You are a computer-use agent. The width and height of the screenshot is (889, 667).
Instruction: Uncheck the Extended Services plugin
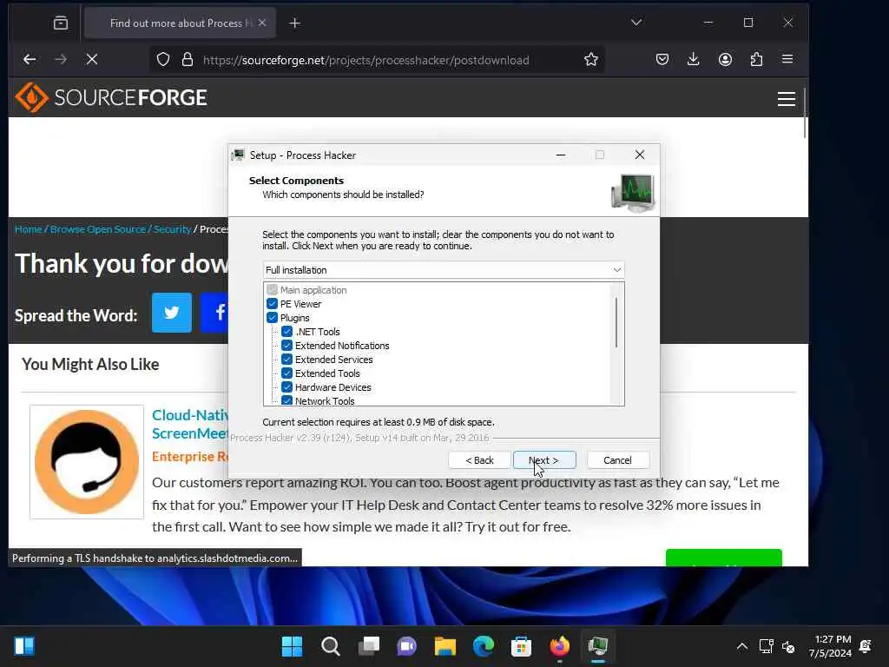[286, 360]
